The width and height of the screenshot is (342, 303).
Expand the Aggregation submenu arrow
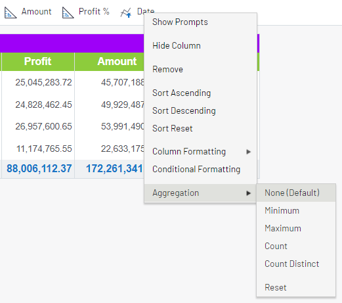click(248, 193)
